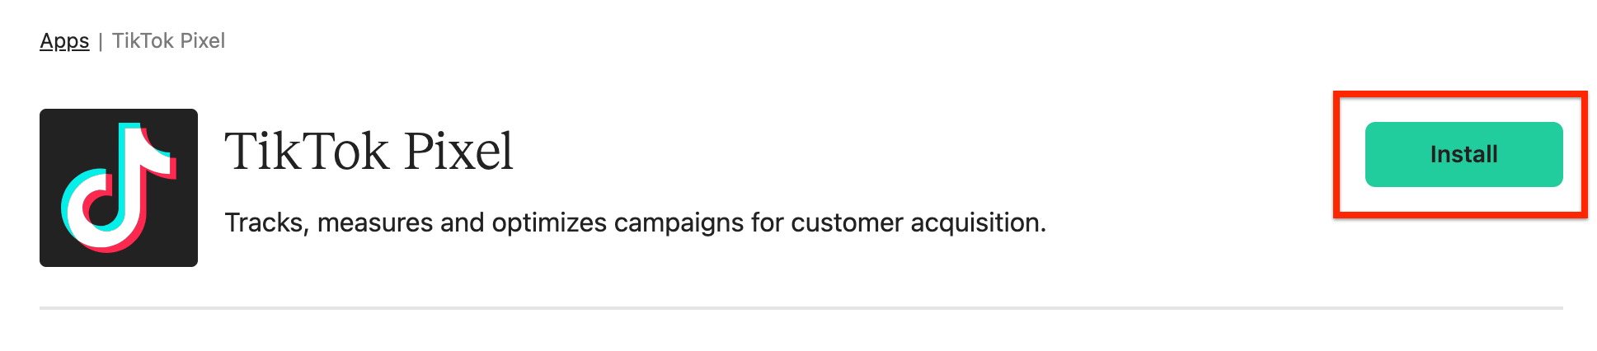This screenshot has width=1597, height=351.
Task: Click the word 'TikTok' in the title
Action: (x=307, y=152)
